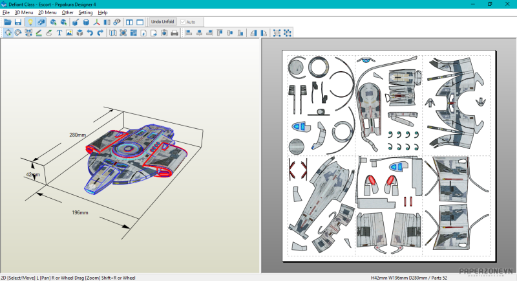Open the 3D Menu
The image size is (517, 281).
click(23, 12)
